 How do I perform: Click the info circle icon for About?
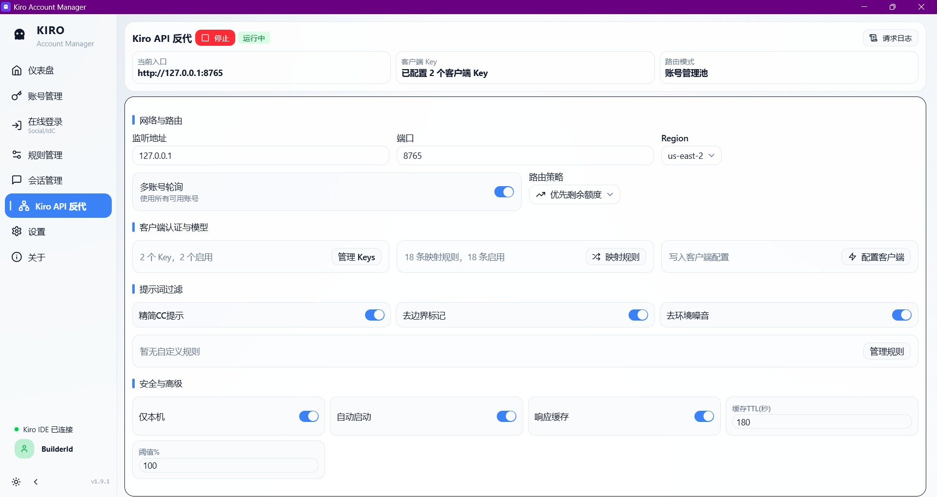point(17,257)
